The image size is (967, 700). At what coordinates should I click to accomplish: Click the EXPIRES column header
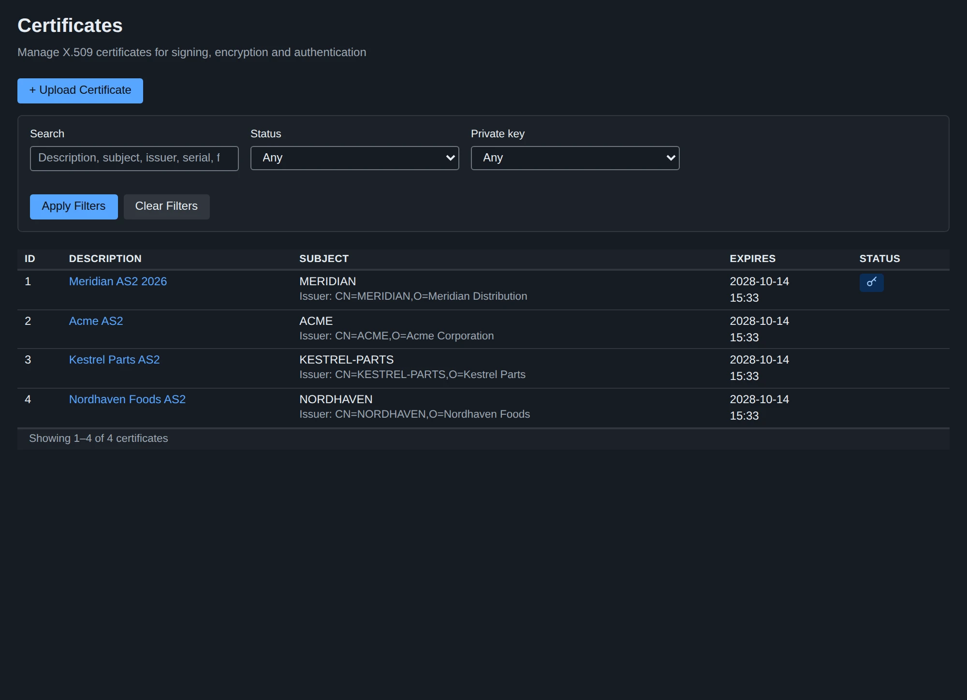[x=752, y=259]
